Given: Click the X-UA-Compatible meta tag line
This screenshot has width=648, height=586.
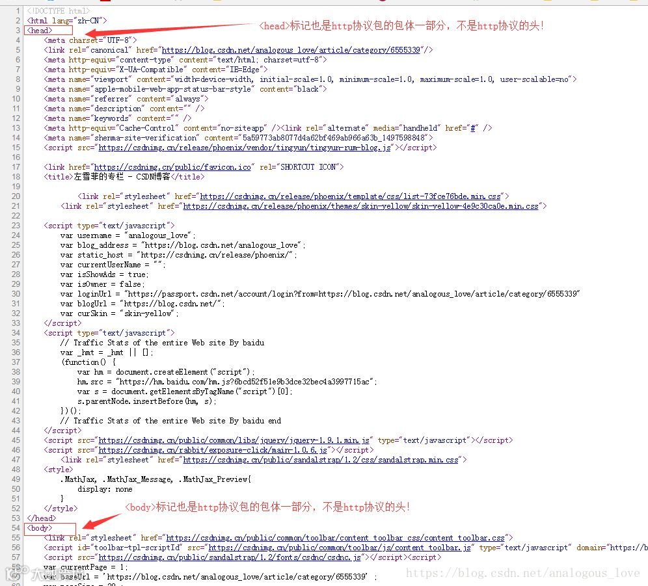Looking at the screenshot, I should tap(155, 70).
